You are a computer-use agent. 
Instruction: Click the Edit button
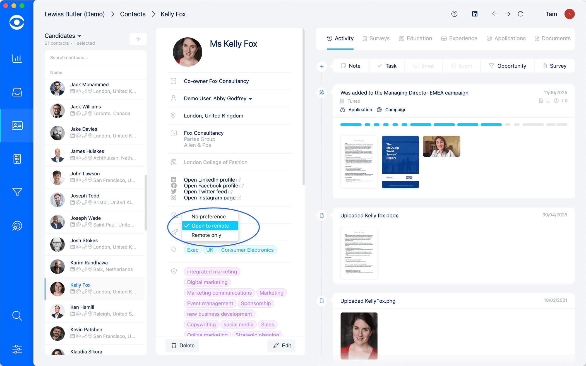pos(282,345)
